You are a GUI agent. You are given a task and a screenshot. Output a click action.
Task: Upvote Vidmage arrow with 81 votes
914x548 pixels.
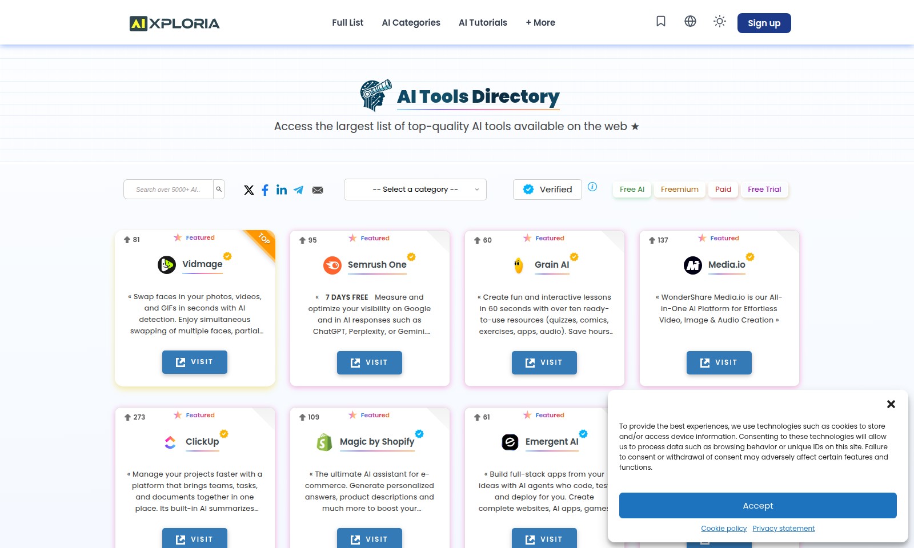127,240
